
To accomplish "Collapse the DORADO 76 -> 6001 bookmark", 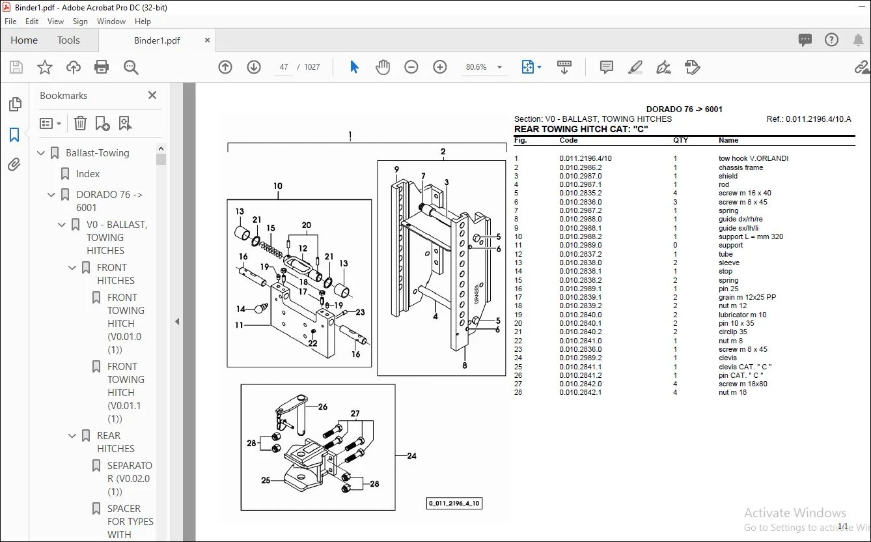I will click(52, 195).
